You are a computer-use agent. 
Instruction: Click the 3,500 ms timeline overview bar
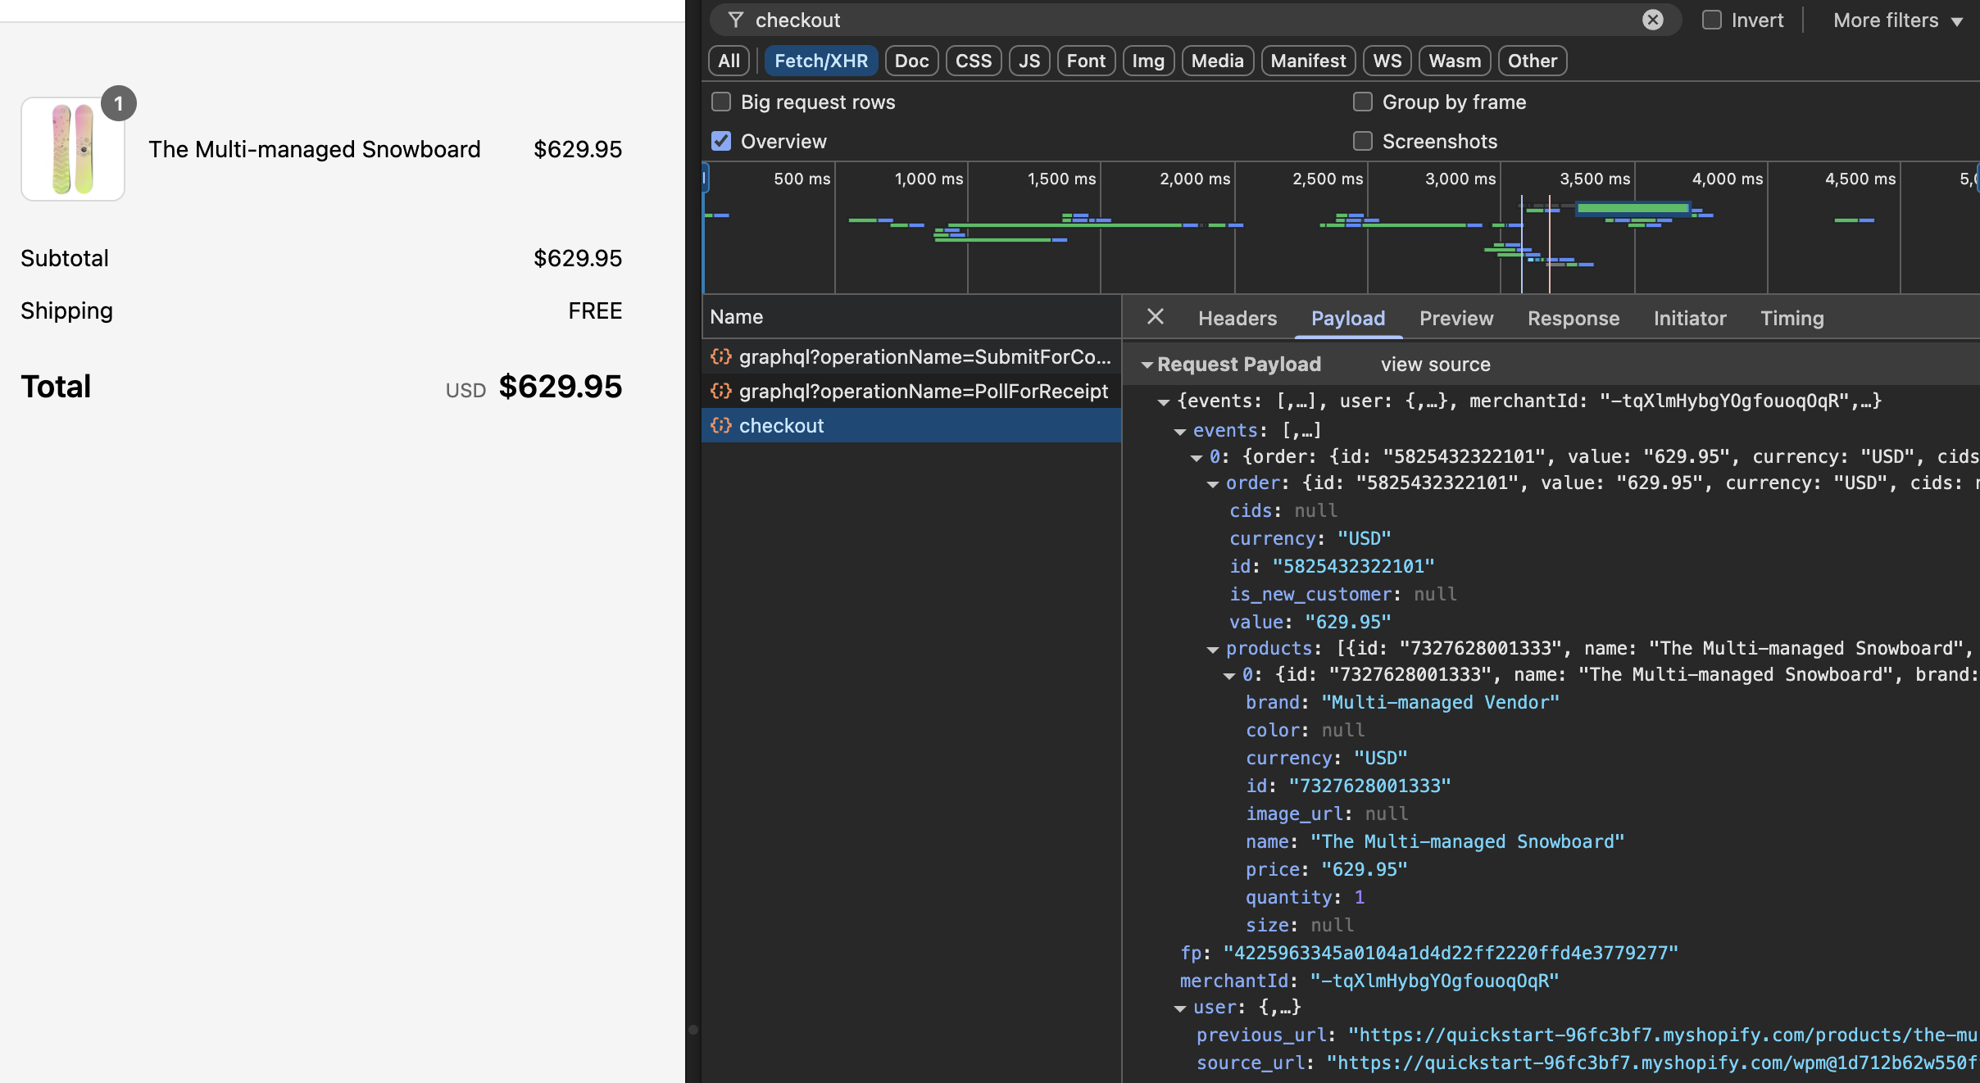point(1633,208)
